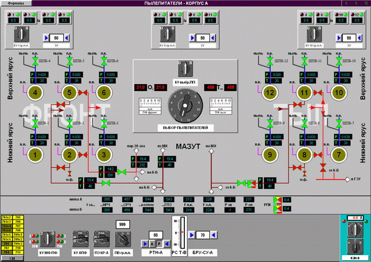The height and width of the screenshot is (262, 371).
Task: Click right-pointing blue arrow of БРУ-СУ-А
Action: coord(192,235)
